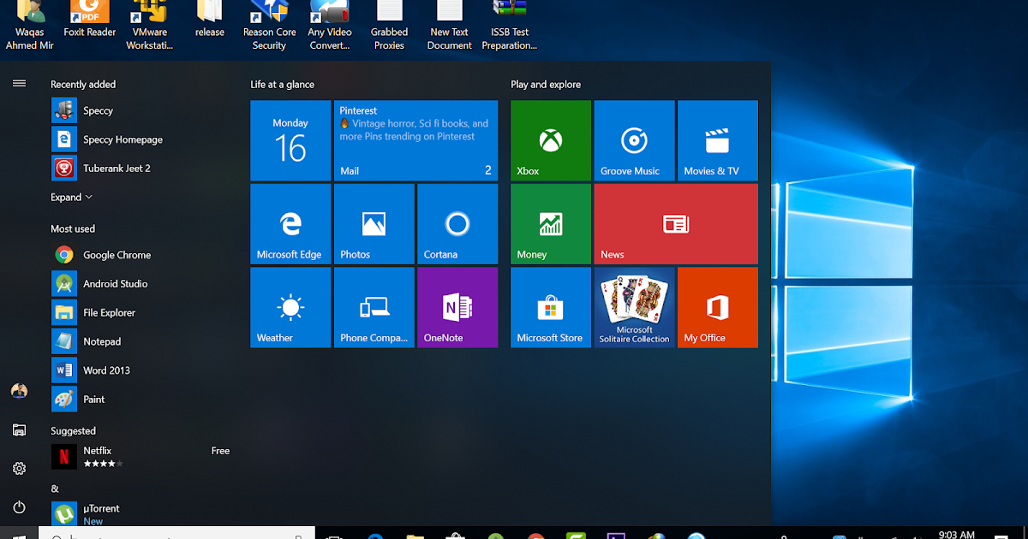The image size is (1028, 539).
Task: Open the Xbox tile
Action: pos(551,141)
